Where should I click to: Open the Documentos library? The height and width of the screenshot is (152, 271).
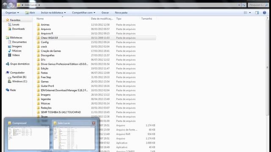click(x=19, y=42)
